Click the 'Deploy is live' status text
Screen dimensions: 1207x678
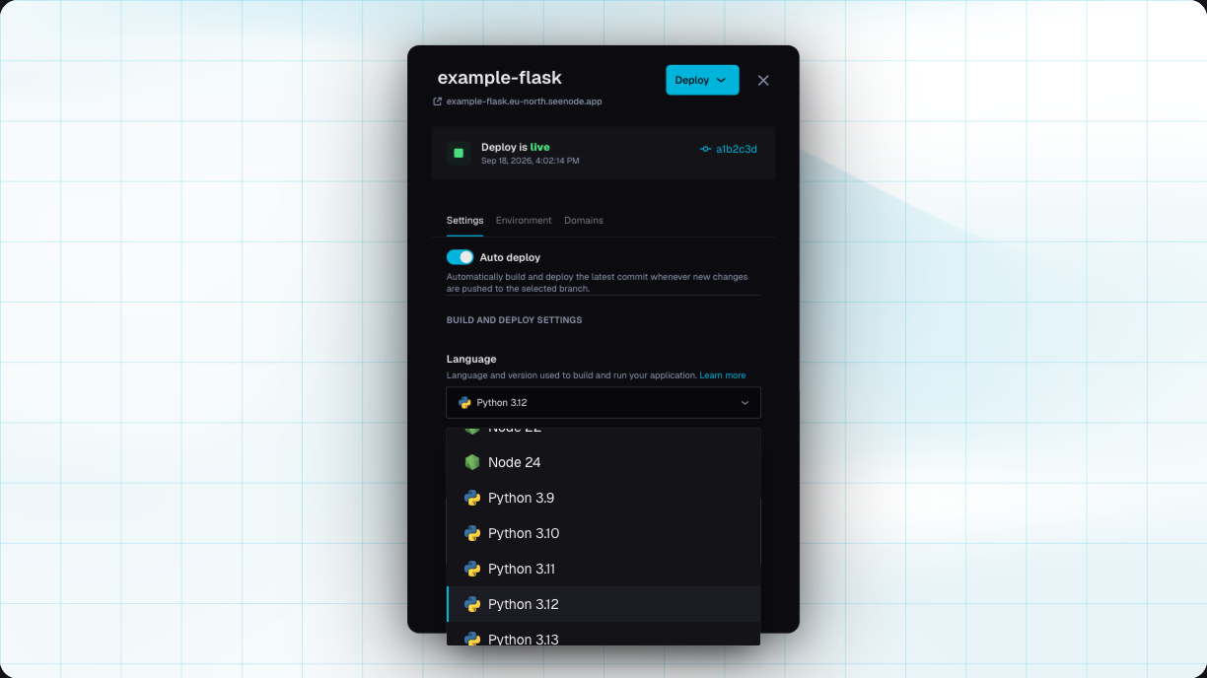coord(516,147)
